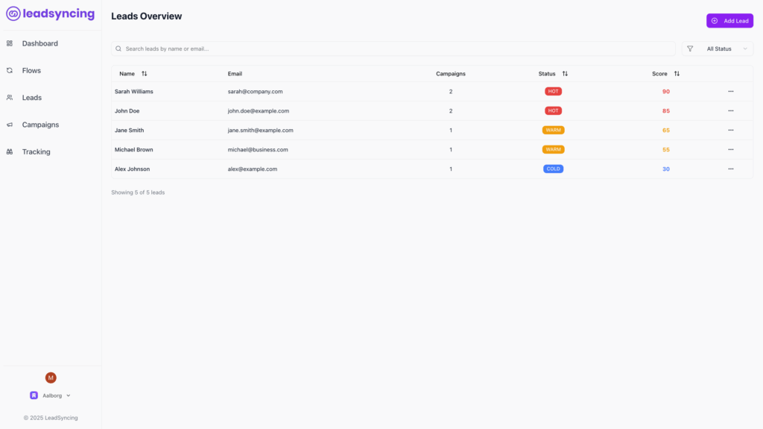This screenshot has width=763, height=429.
Task: Open actions menu for Michael Brown
Action: click(x=731, y=150)
